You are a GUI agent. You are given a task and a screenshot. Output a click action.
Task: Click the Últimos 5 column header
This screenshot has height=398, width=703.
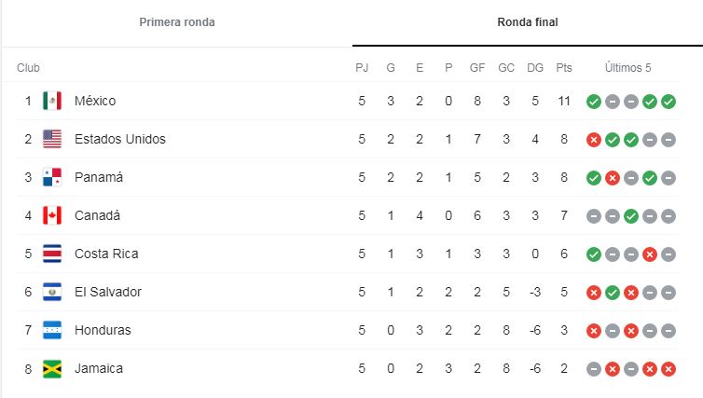pos(627,68)
